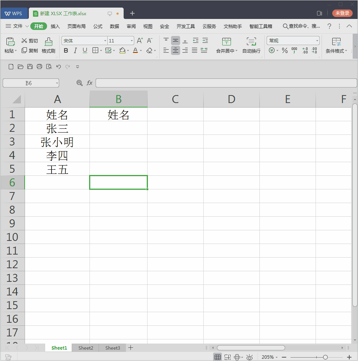Click the cell borders icon

[x=95, y=50]
